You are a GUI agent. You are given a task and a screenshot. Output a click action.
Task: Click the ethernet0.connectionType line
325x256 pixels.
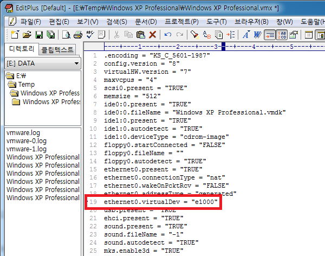[165, 177]
